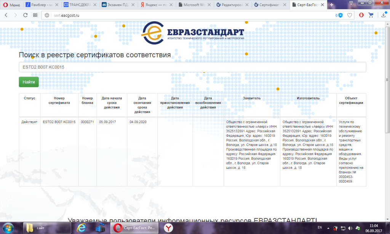This screenshot has height=234, width=390.
Task: Add page to bookmarks with heart icon
Action: point(350,15)
